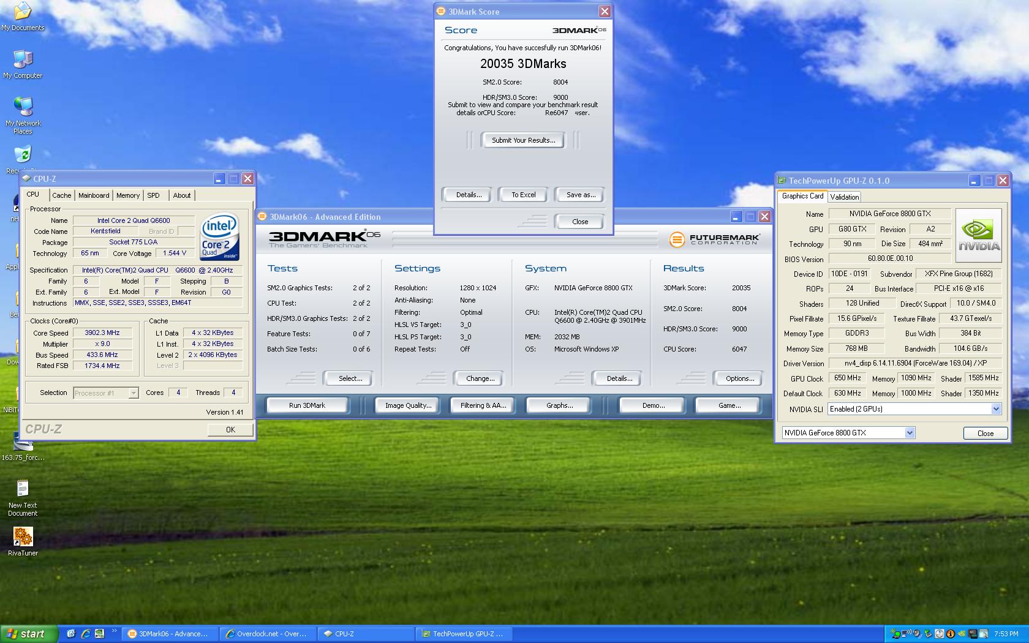Switch to 3DMark06 taskbar button
Viewport: 1029px width, 643px height.
[x=171, y=634]
